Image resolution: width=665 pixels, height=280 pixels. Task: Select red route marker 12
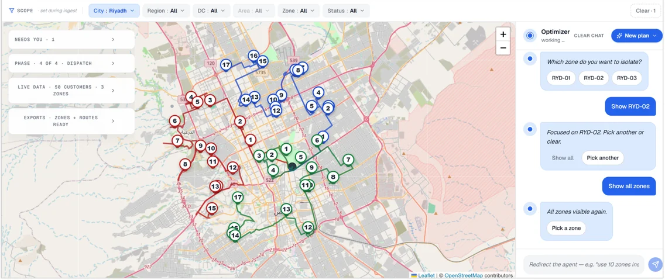click(x=232, y=167)
